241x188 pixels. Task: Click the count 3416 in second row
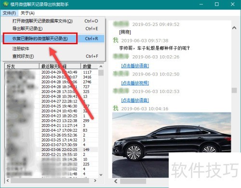[x=87, y=77]
